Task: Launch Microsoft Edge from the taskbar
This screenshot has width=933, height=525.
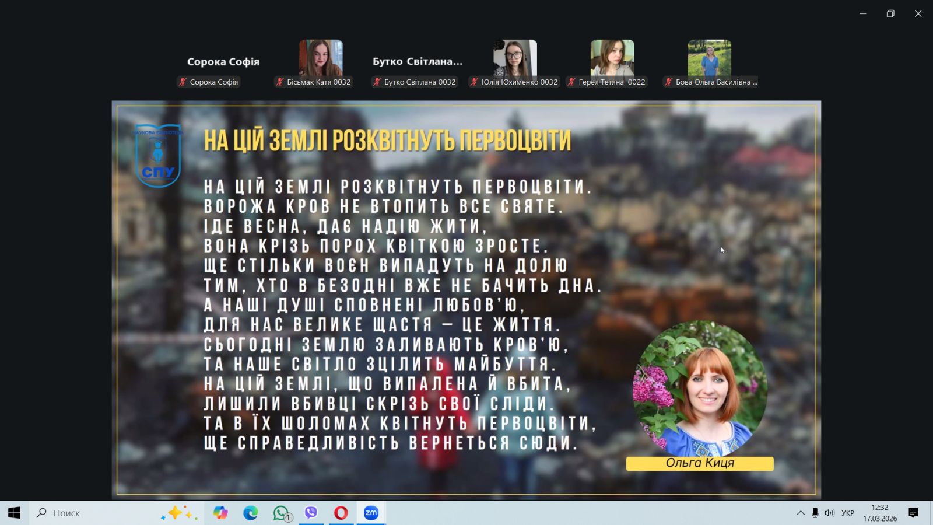Action: 251,513
